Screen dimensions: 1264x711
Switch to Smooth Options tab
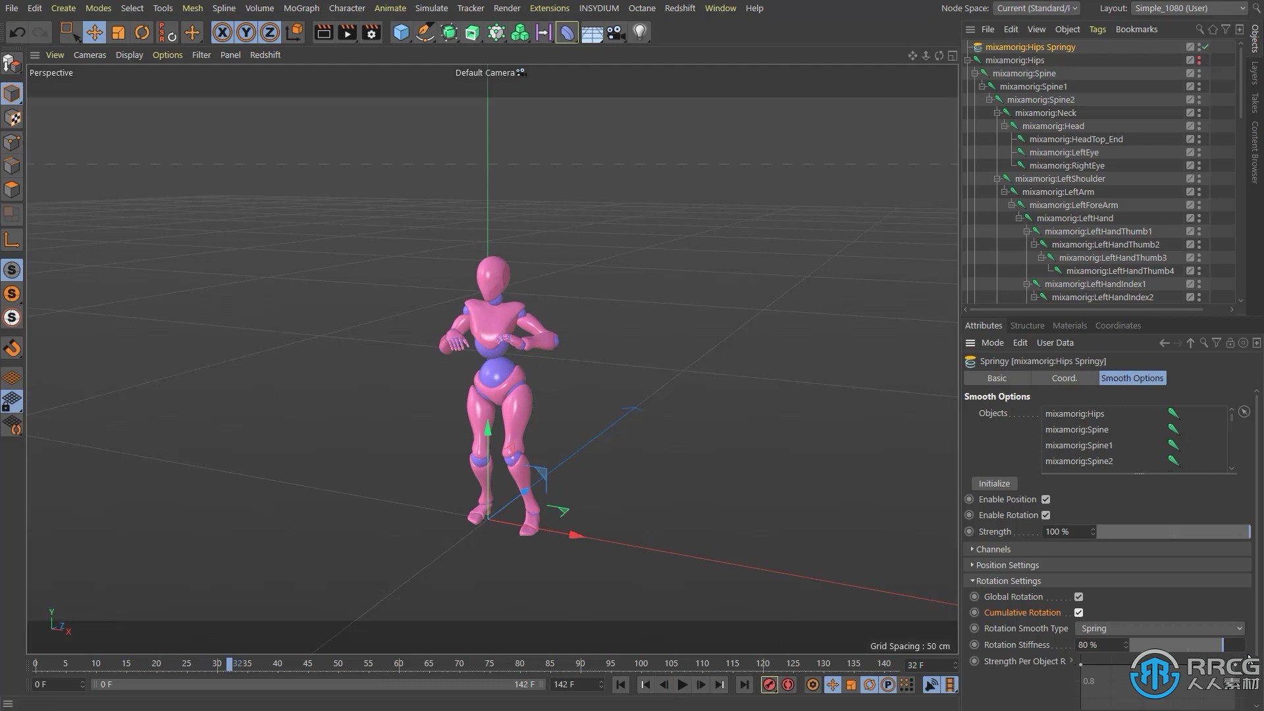1132,378
